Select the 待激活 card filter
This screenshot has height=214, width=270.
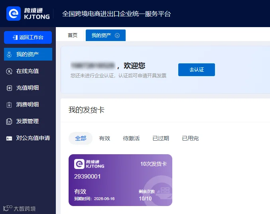[131, 138]
